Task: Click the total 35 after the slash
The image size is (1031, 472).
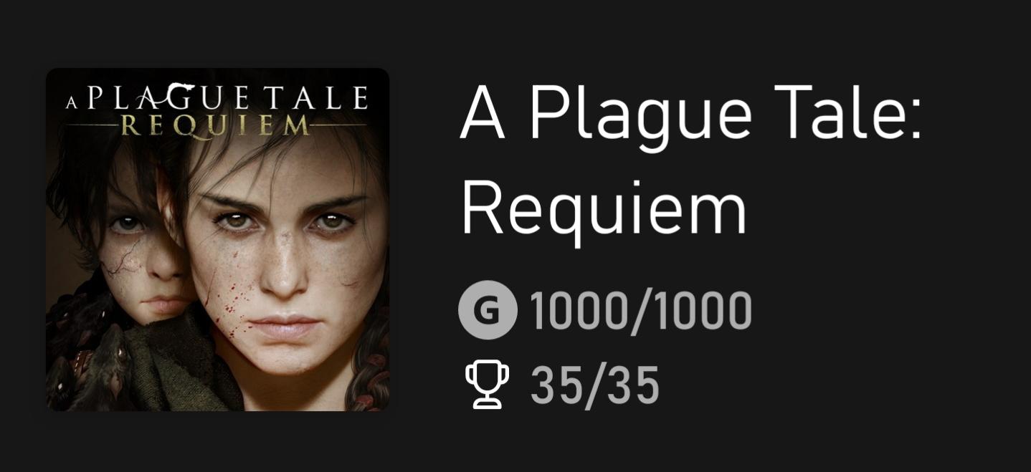Action: [634, 385]
